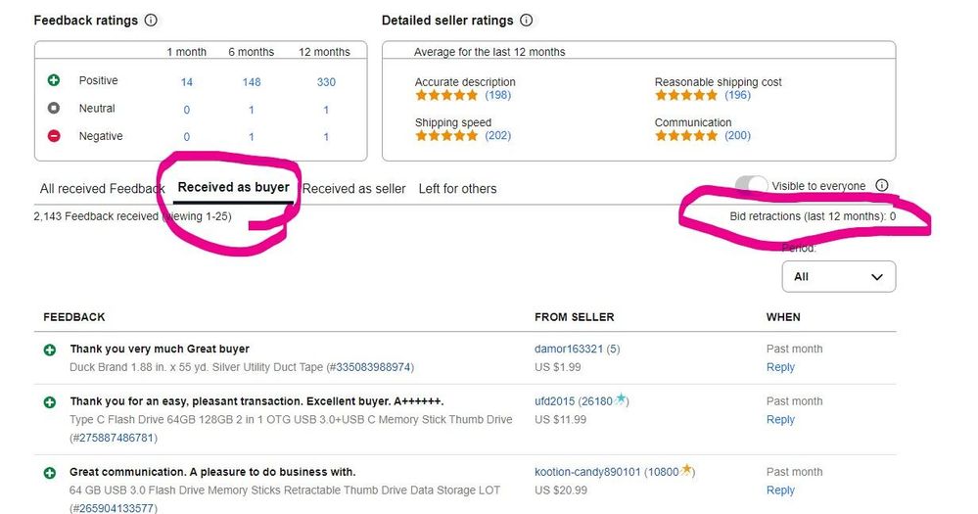Click teal star badge next to ufd2015
This screenshot has height=514, width=978.
[620, 398]
